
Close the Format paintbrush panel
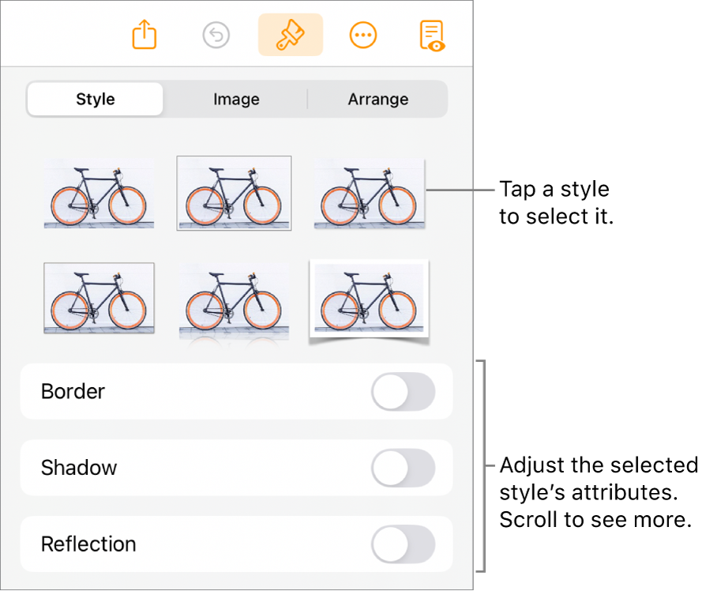[290, 35]
